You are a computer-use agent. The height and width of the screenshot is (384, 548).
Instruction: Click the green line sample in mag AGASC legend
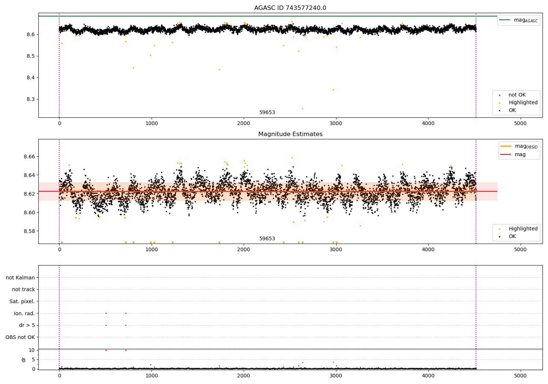[505, 20]
